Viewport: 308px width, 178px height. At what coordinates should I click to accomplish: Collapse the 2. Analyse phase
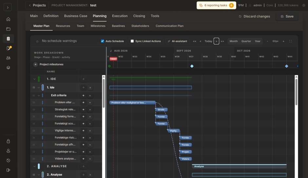39,175
